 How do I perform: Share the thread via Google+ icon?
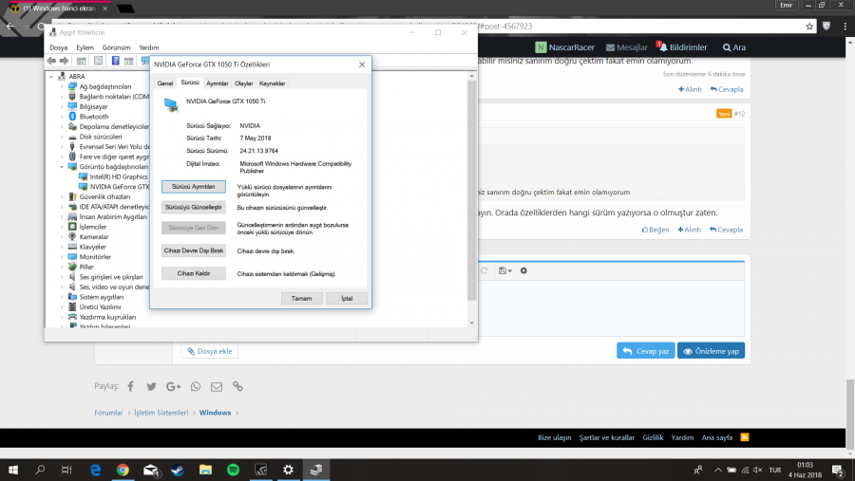tap(174, 386)
